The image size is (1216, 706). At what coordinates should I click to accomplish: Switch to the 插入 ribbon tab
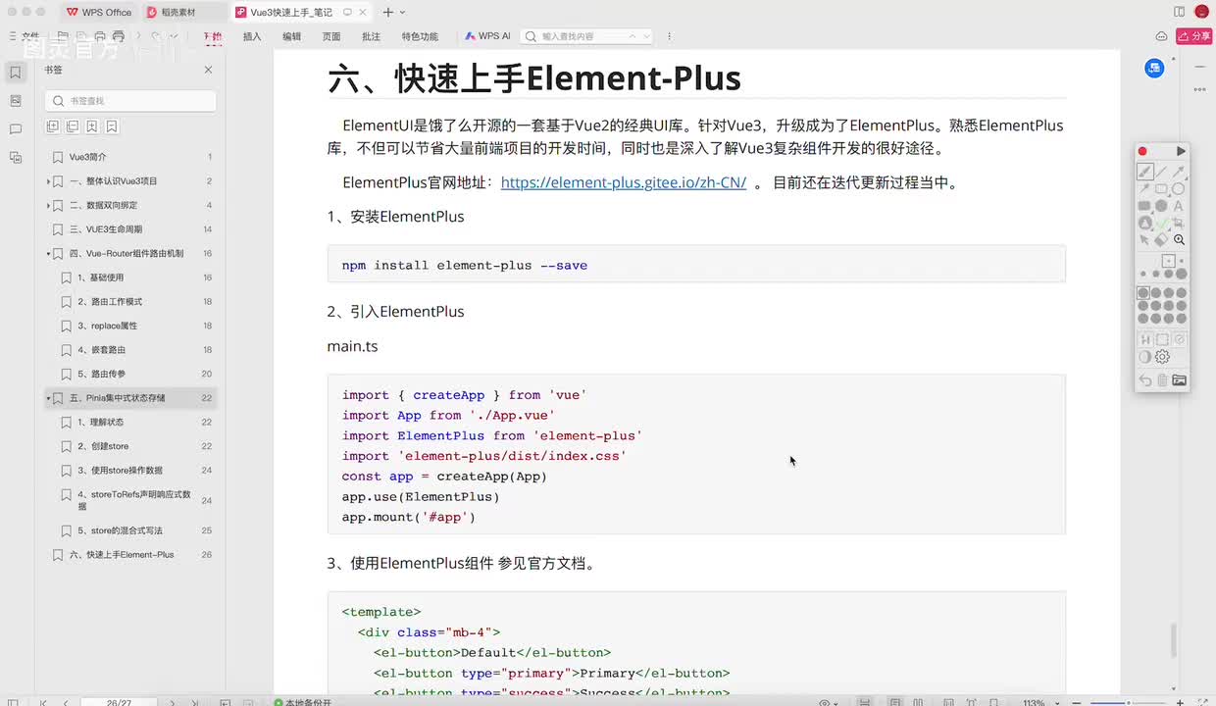(x=252, y=36)
